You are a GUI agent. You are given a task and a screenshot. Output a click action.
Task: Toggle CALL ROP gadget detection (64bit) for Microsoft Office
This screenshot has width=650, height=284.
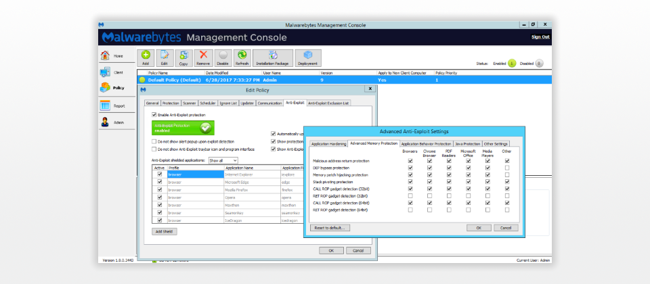click(x=469, y=203)
